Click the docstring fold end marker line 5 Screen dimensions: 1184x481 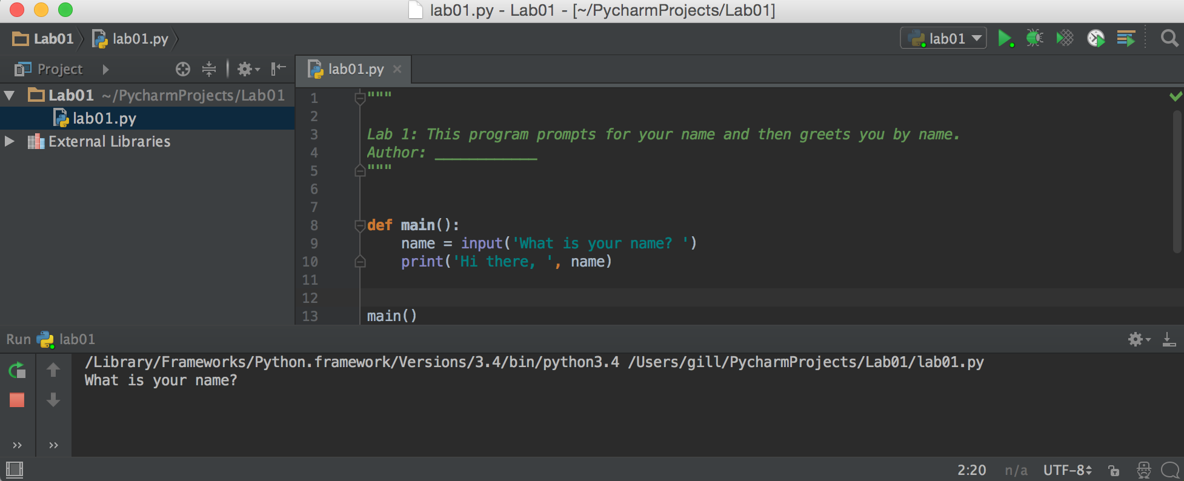coord(360,171)
